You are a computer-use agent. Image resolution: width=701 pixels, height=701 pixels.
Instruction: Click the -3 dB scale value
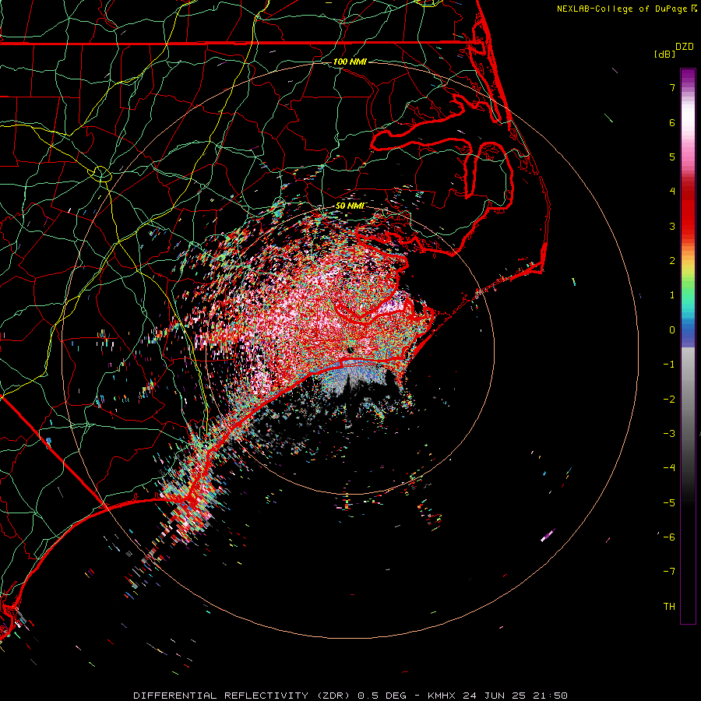(669, 433)
